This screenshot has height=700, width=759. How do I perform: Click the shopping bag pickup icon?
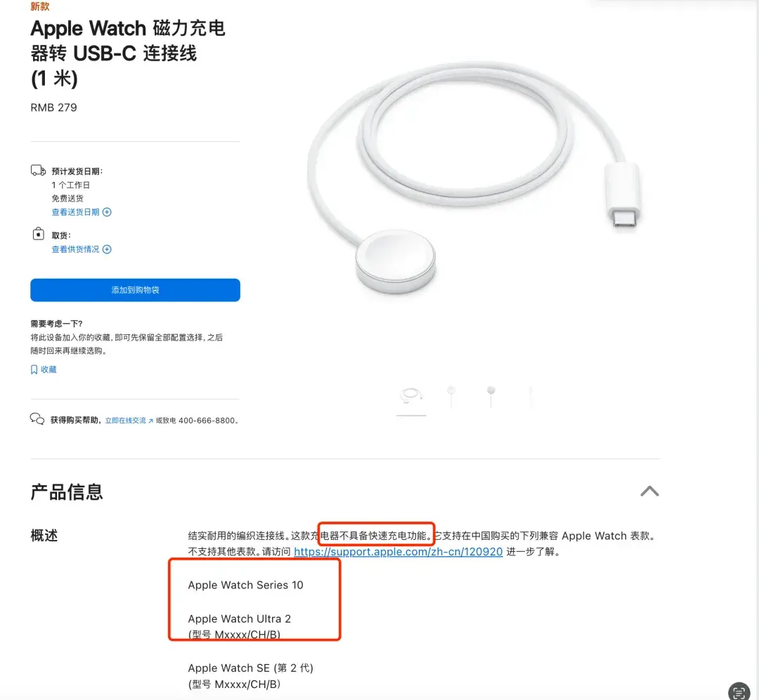click(x=38, y=234)
